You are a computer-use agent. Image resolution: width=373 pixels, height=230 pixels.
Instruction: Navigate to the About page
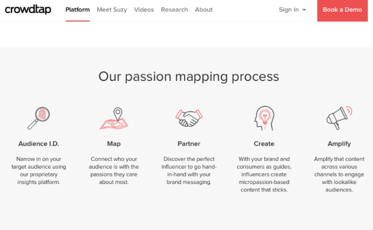[x=203, y=10]
